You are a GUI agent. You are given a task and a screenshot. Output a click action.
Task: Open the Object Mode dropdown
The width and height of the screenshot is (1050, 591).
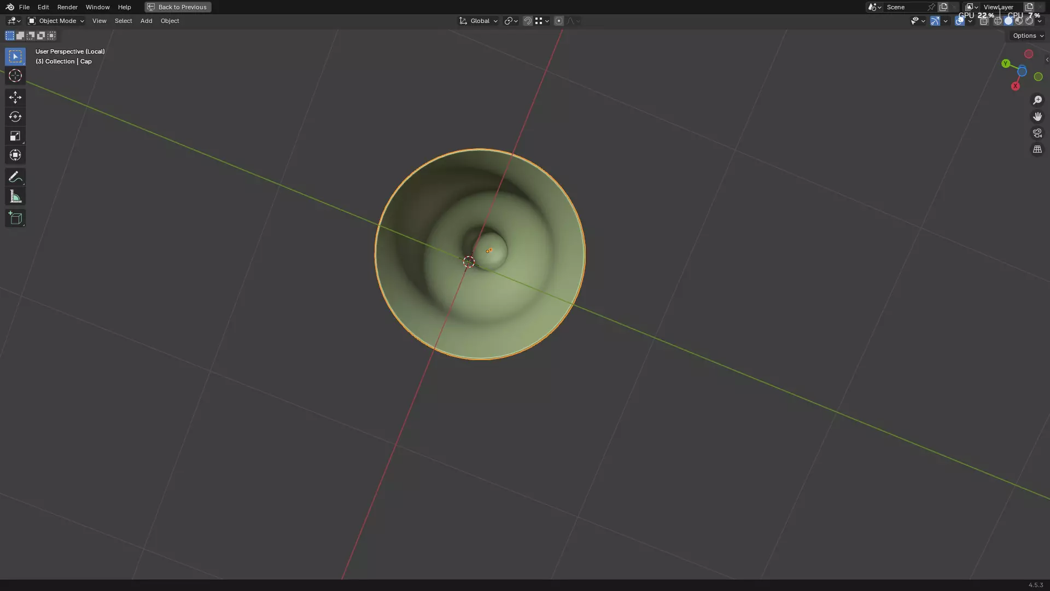pyautogui.click(x=56, y=21)
